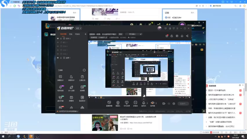Image resolution: width=247 pixels, height=139 pixels.
Task: Click the record video icon beside settings
Action: click(164, 103)
